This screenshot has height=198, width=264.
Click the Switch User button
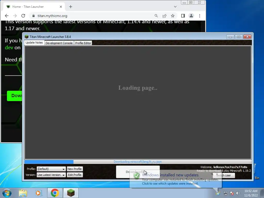click(x=224, y=175)
